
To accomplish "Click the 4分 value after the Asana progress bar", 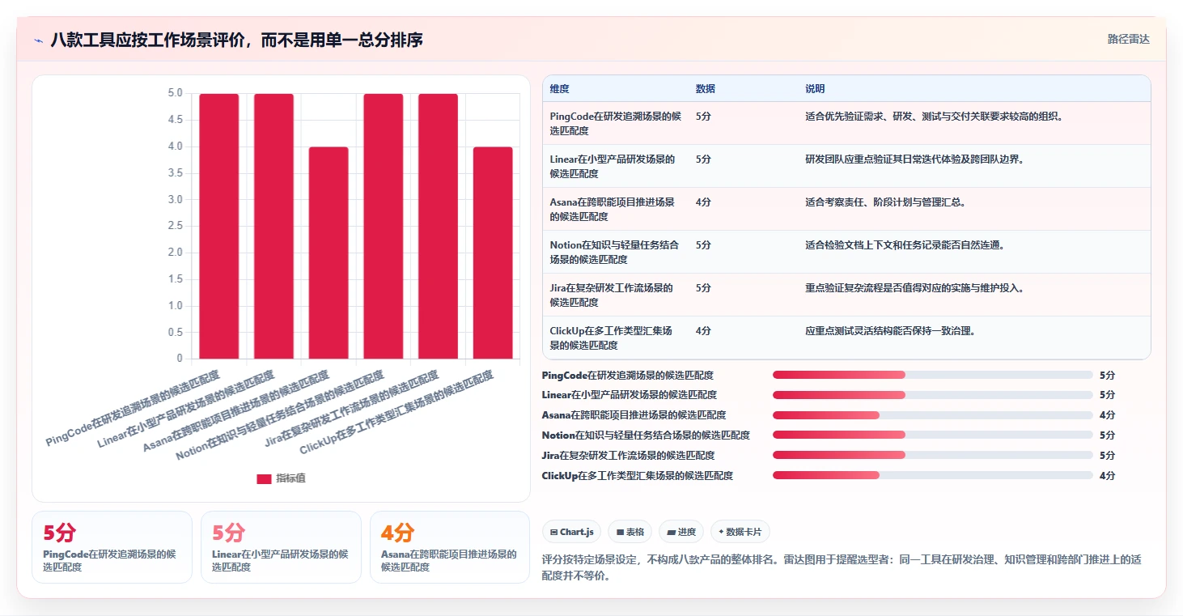I will coord(1107,415).
